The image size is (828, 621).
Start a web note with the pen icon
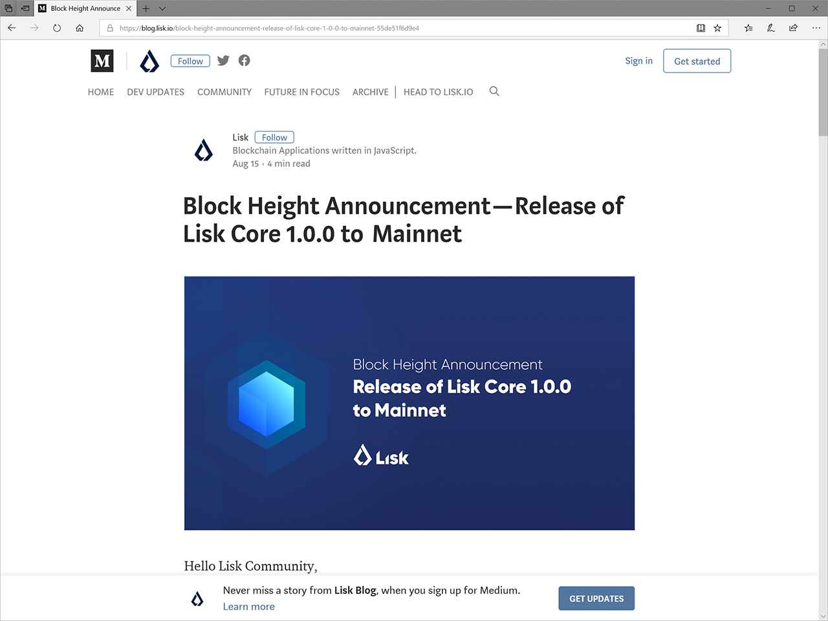[770, 28]
